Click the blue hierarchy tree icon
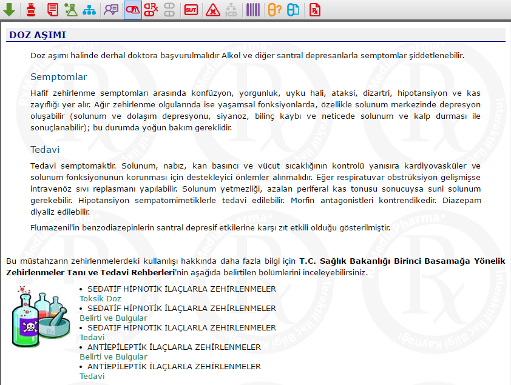 [x=89, y=10]
